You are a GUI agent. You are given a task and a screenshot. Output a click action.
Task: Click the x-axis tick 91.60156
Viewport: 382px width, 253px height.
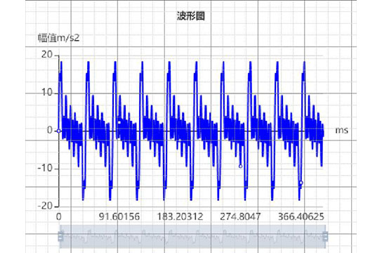(x=119, y=216)
